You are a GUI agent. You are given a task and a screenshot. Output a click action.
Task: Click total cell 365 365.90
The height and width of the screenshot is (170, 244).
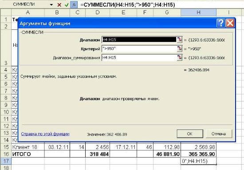tap(199, 154)
